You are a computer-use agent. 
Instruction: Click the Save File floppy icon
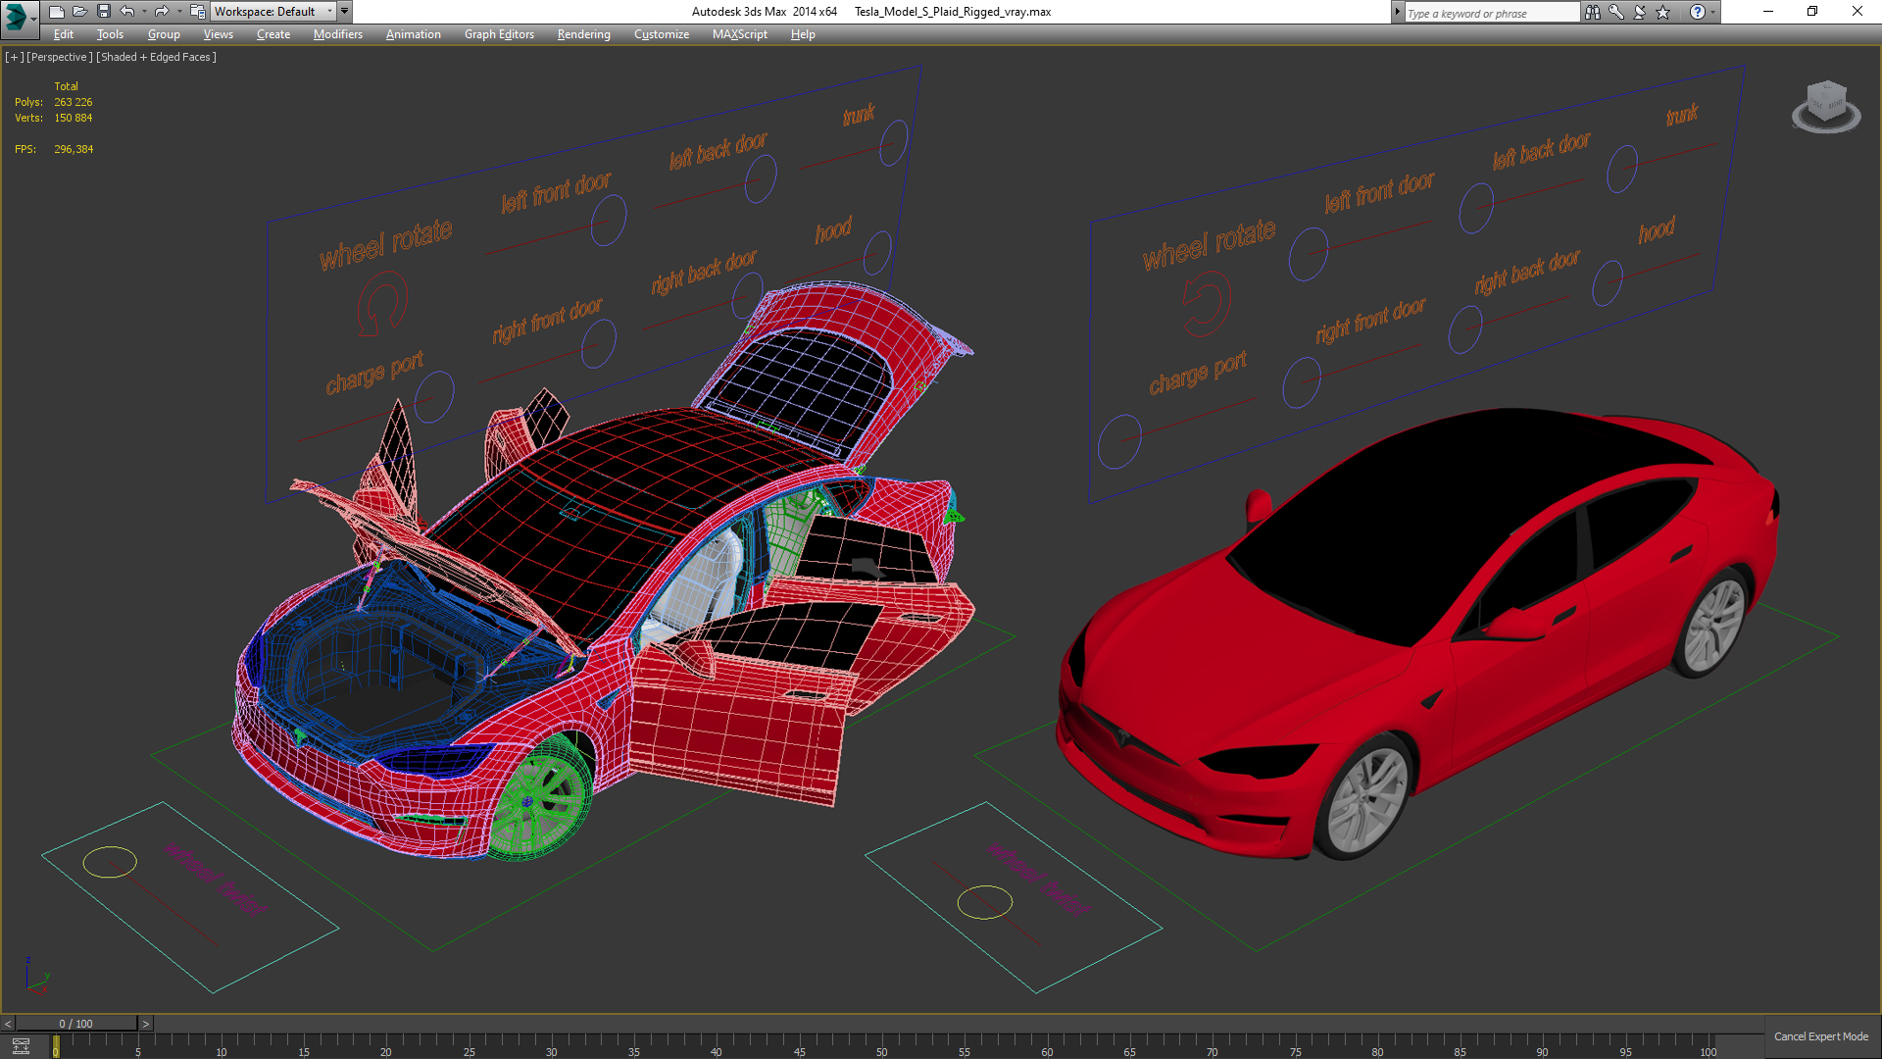pyautogui.click(x=103, y=12)
